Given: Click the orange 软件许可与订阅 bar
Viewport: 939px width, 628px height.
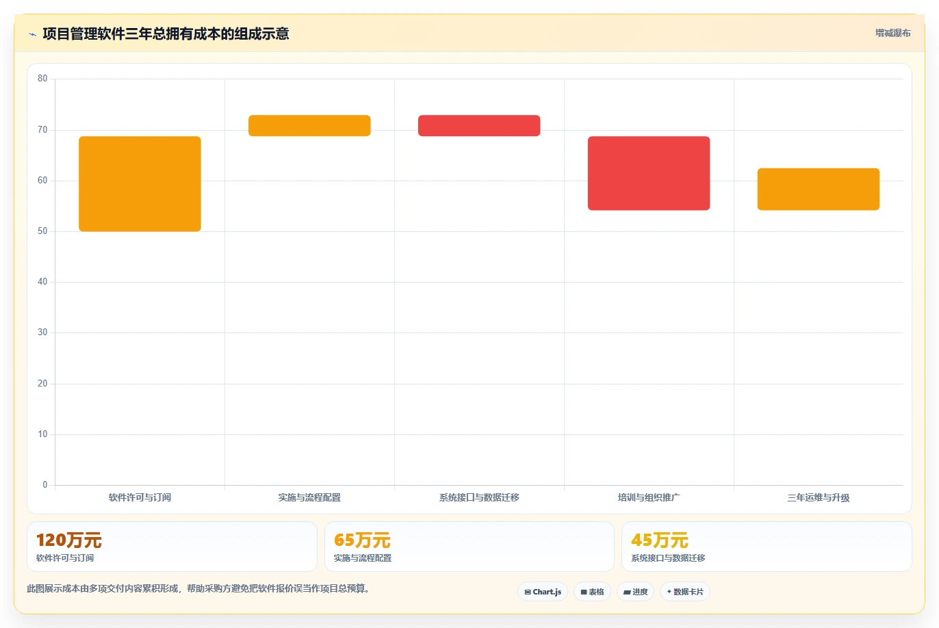Looking at the screenshot, I should click(x=140, y=184).
